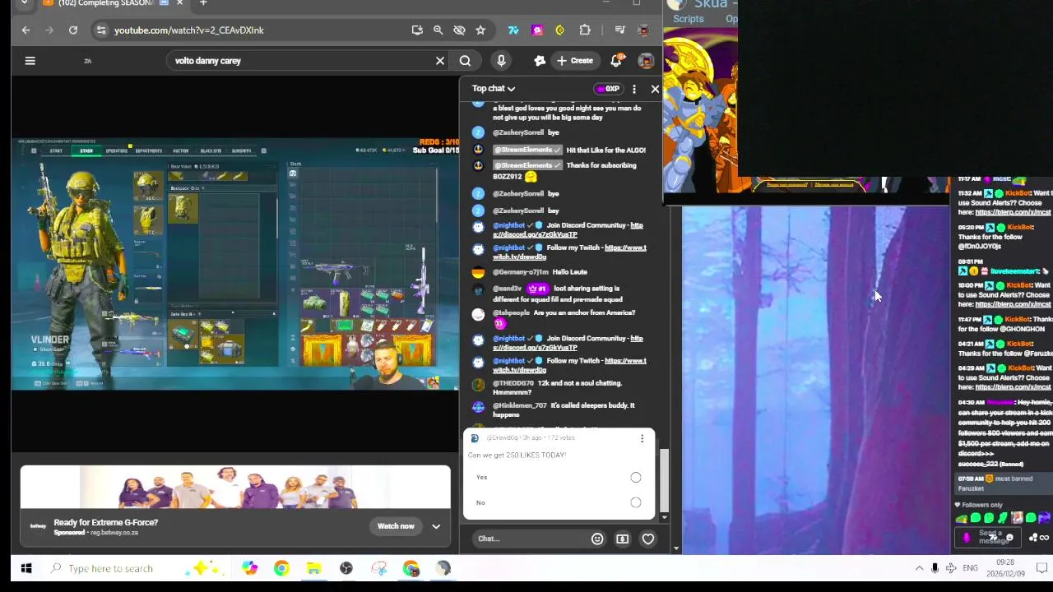This screenshot has width=1053, height=592.
Task: Close the live chat panel
Action: click(x=655, y=89)
